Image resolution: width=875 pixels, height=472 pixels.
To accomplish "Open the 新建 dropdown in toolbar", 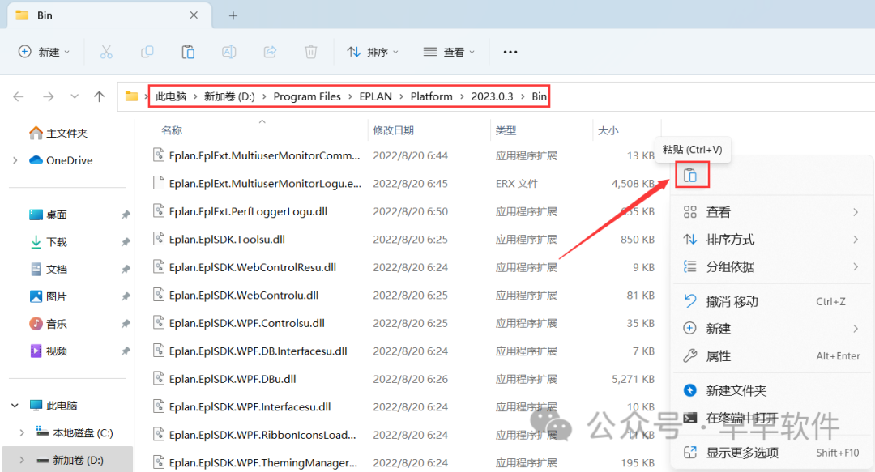I will [45, 52].
